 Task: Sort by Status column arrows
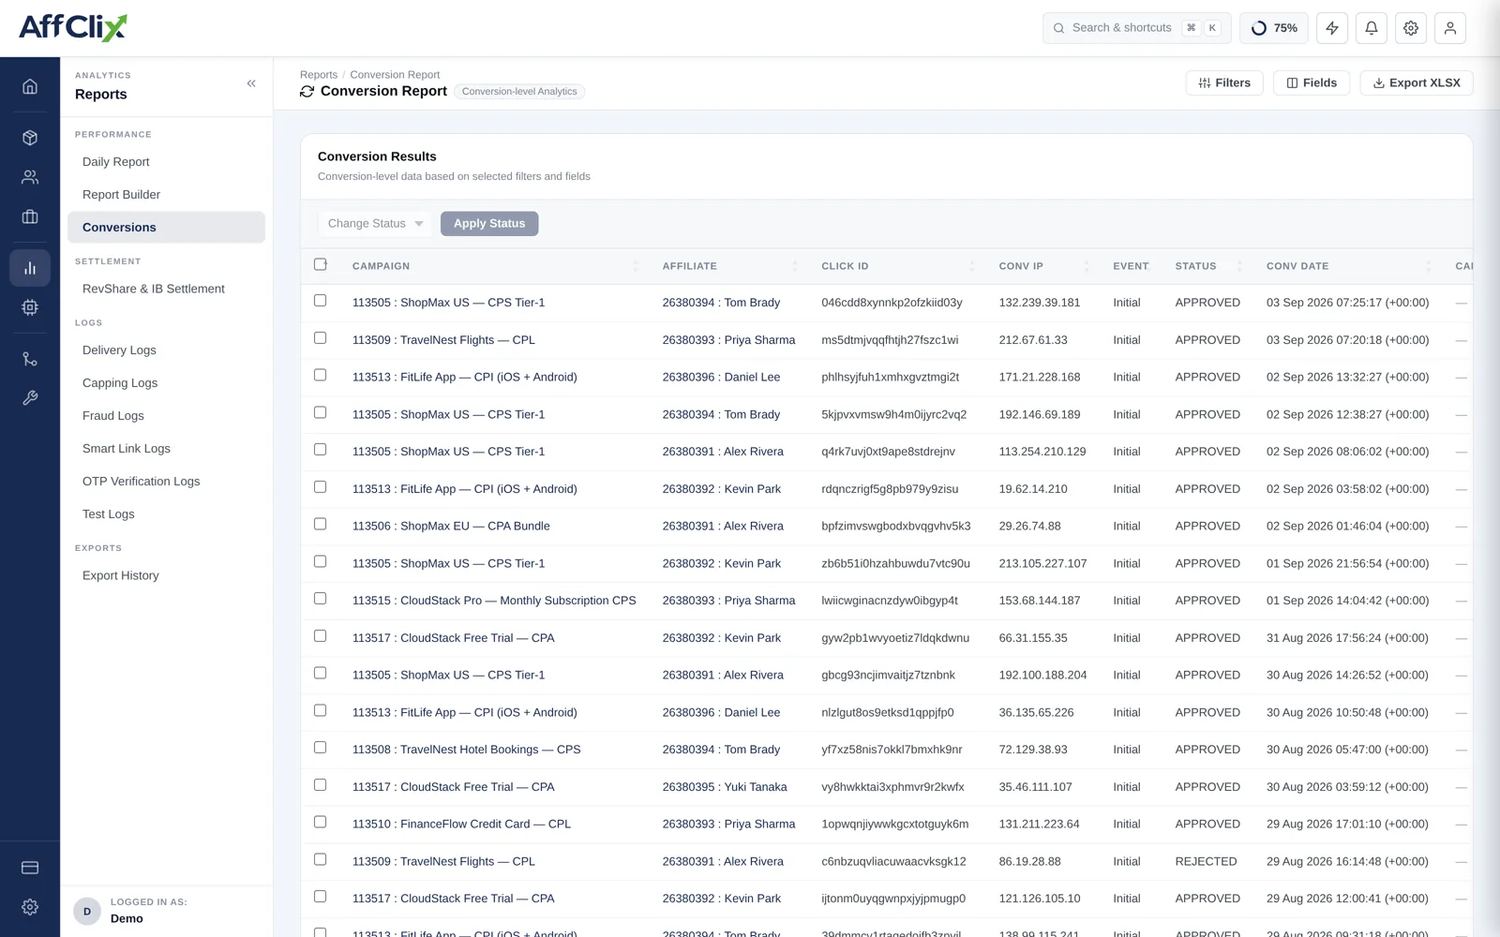(1239, 266)
